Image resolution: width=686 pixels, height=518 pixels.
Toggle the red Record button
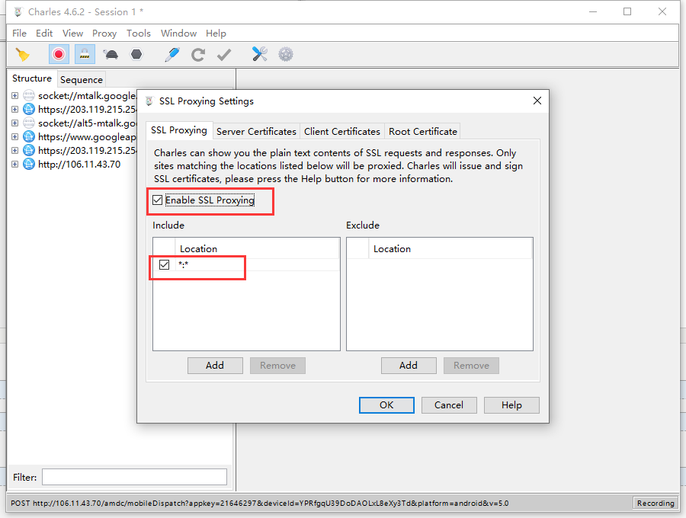[x=58, y=55]
